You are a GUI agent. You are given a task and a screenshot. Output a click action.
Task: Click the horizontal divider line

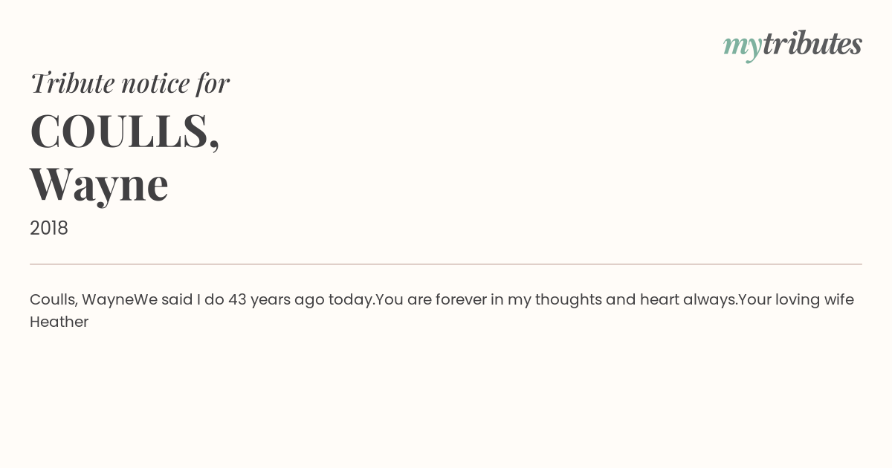[x=446, y=264]
